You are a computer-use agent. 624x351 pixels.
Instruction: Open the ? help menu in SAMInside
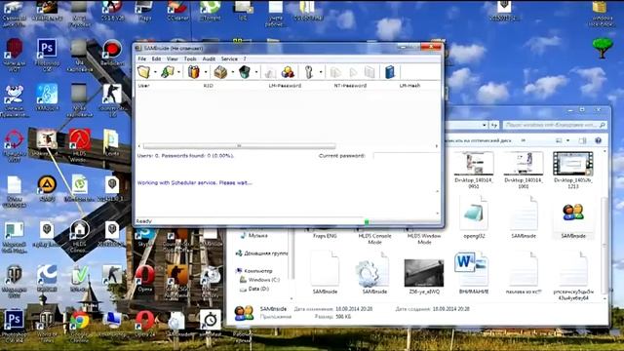tap(245, 58)
